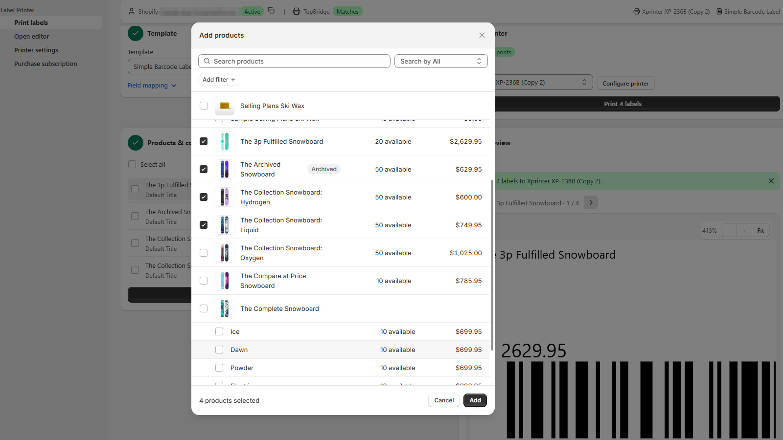This screenshot has height=440, width=783.
Task: Click the Add filter button
Action: 219,80
